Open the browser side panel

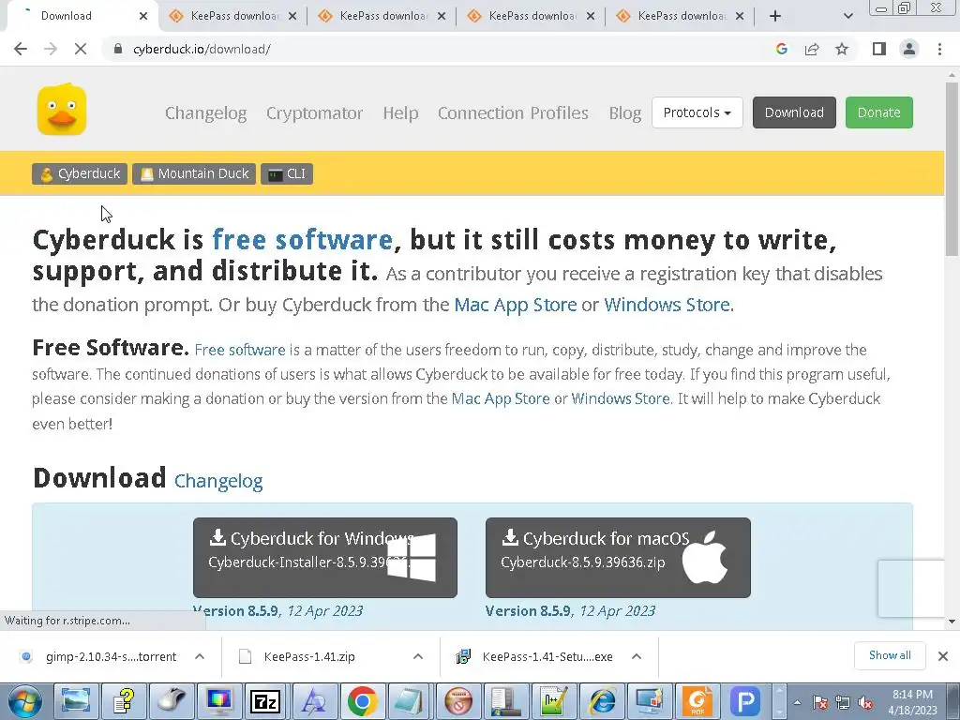(x=879, y=49)
